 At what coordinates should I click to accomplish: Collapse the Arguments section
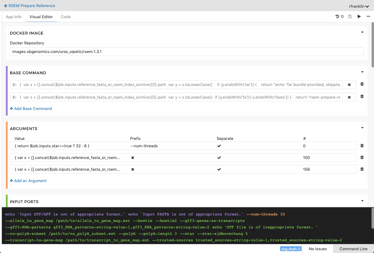coord(362,128)
